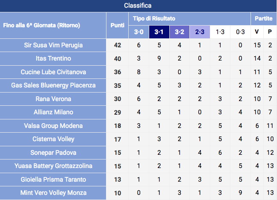Click the Mint Vero Volley Monza team name

pos(53,193)
